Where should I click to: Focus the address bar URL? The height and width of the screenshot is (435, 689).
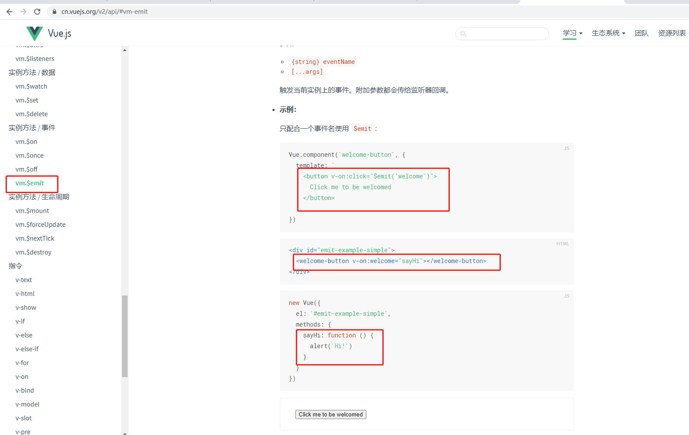[104, 12]
